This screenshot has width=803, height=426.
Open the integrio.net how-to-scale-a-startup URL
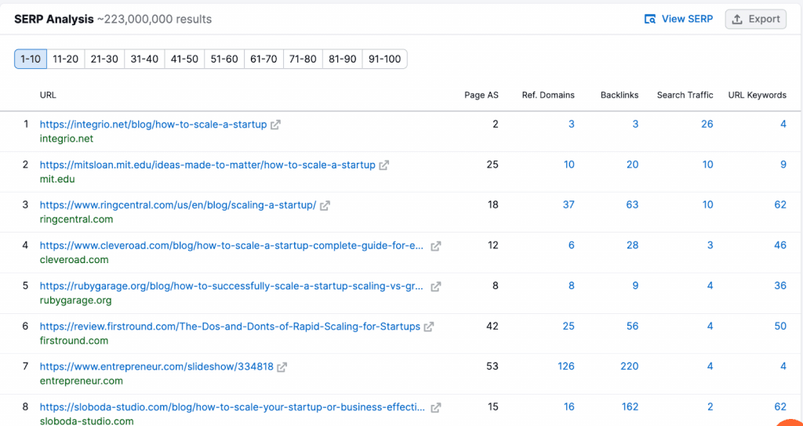(153, 124)
